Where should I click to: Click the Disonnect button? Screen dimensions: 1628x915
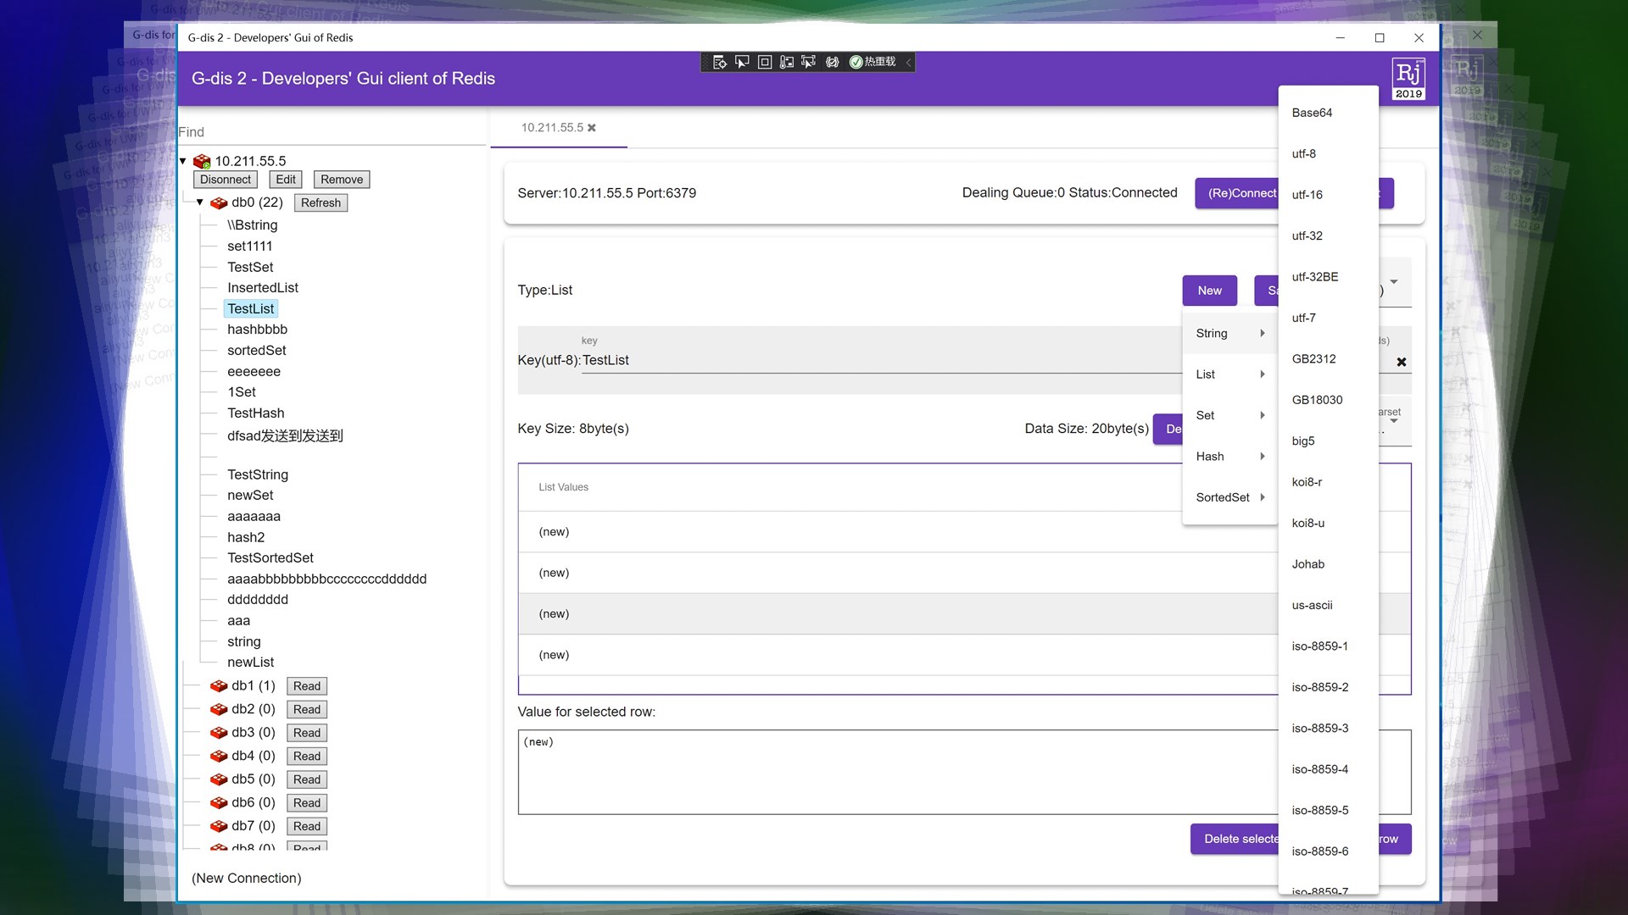coord(226,180)
